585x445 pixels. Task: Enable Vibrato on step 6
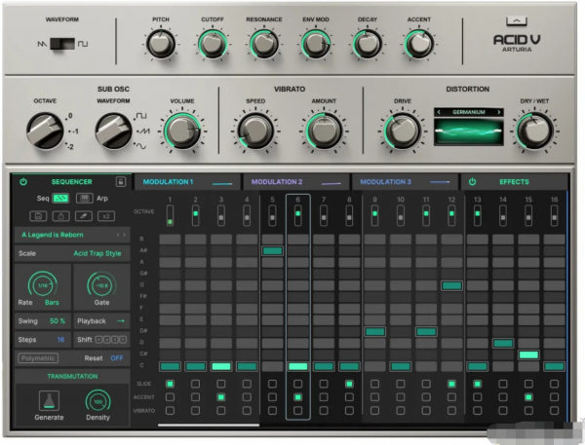[297, 410]
